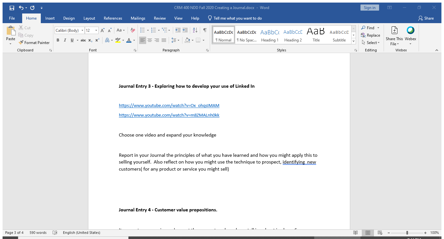
Task: Choose text highlight color
Action: pyautogui.click(x=118, y=40)
